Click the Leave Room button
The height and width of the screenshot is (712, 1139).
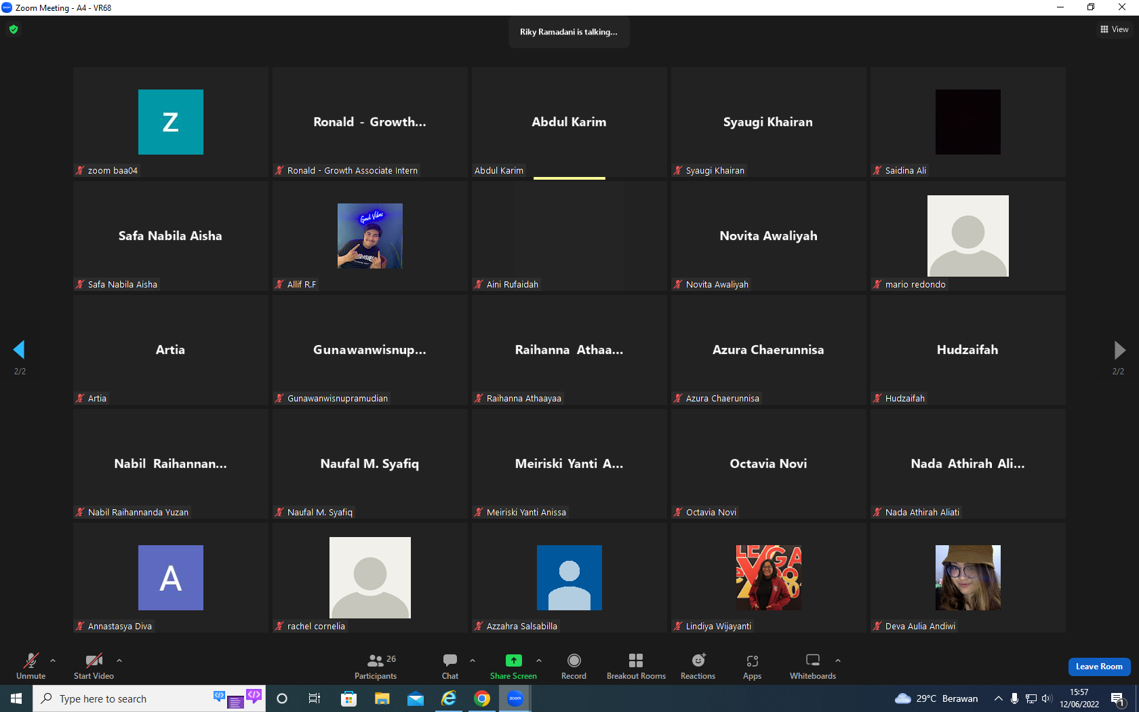pyautogui.click(x=1099, y=667)
